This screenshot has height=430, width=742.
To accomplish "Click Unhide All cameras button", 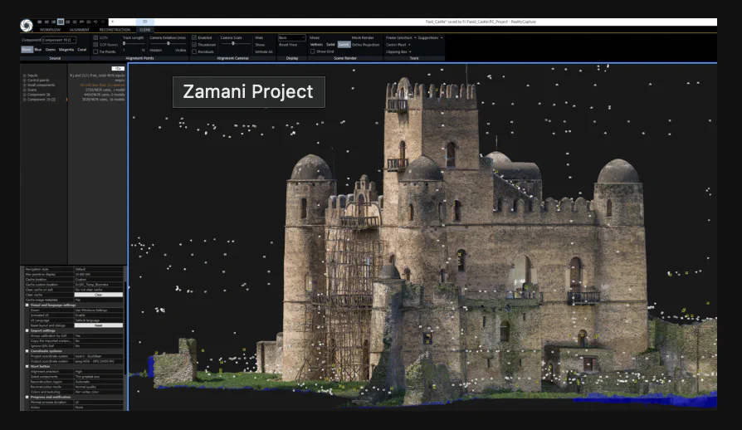I will pos(263,51).
